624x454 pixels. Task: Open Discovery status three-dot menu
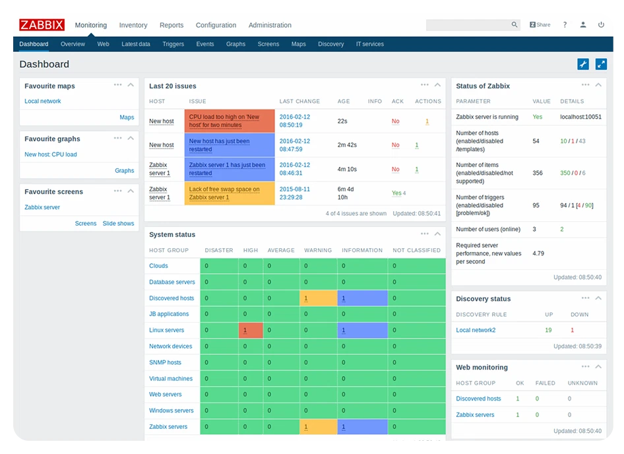pyautogui.click(x=585, y=298)
